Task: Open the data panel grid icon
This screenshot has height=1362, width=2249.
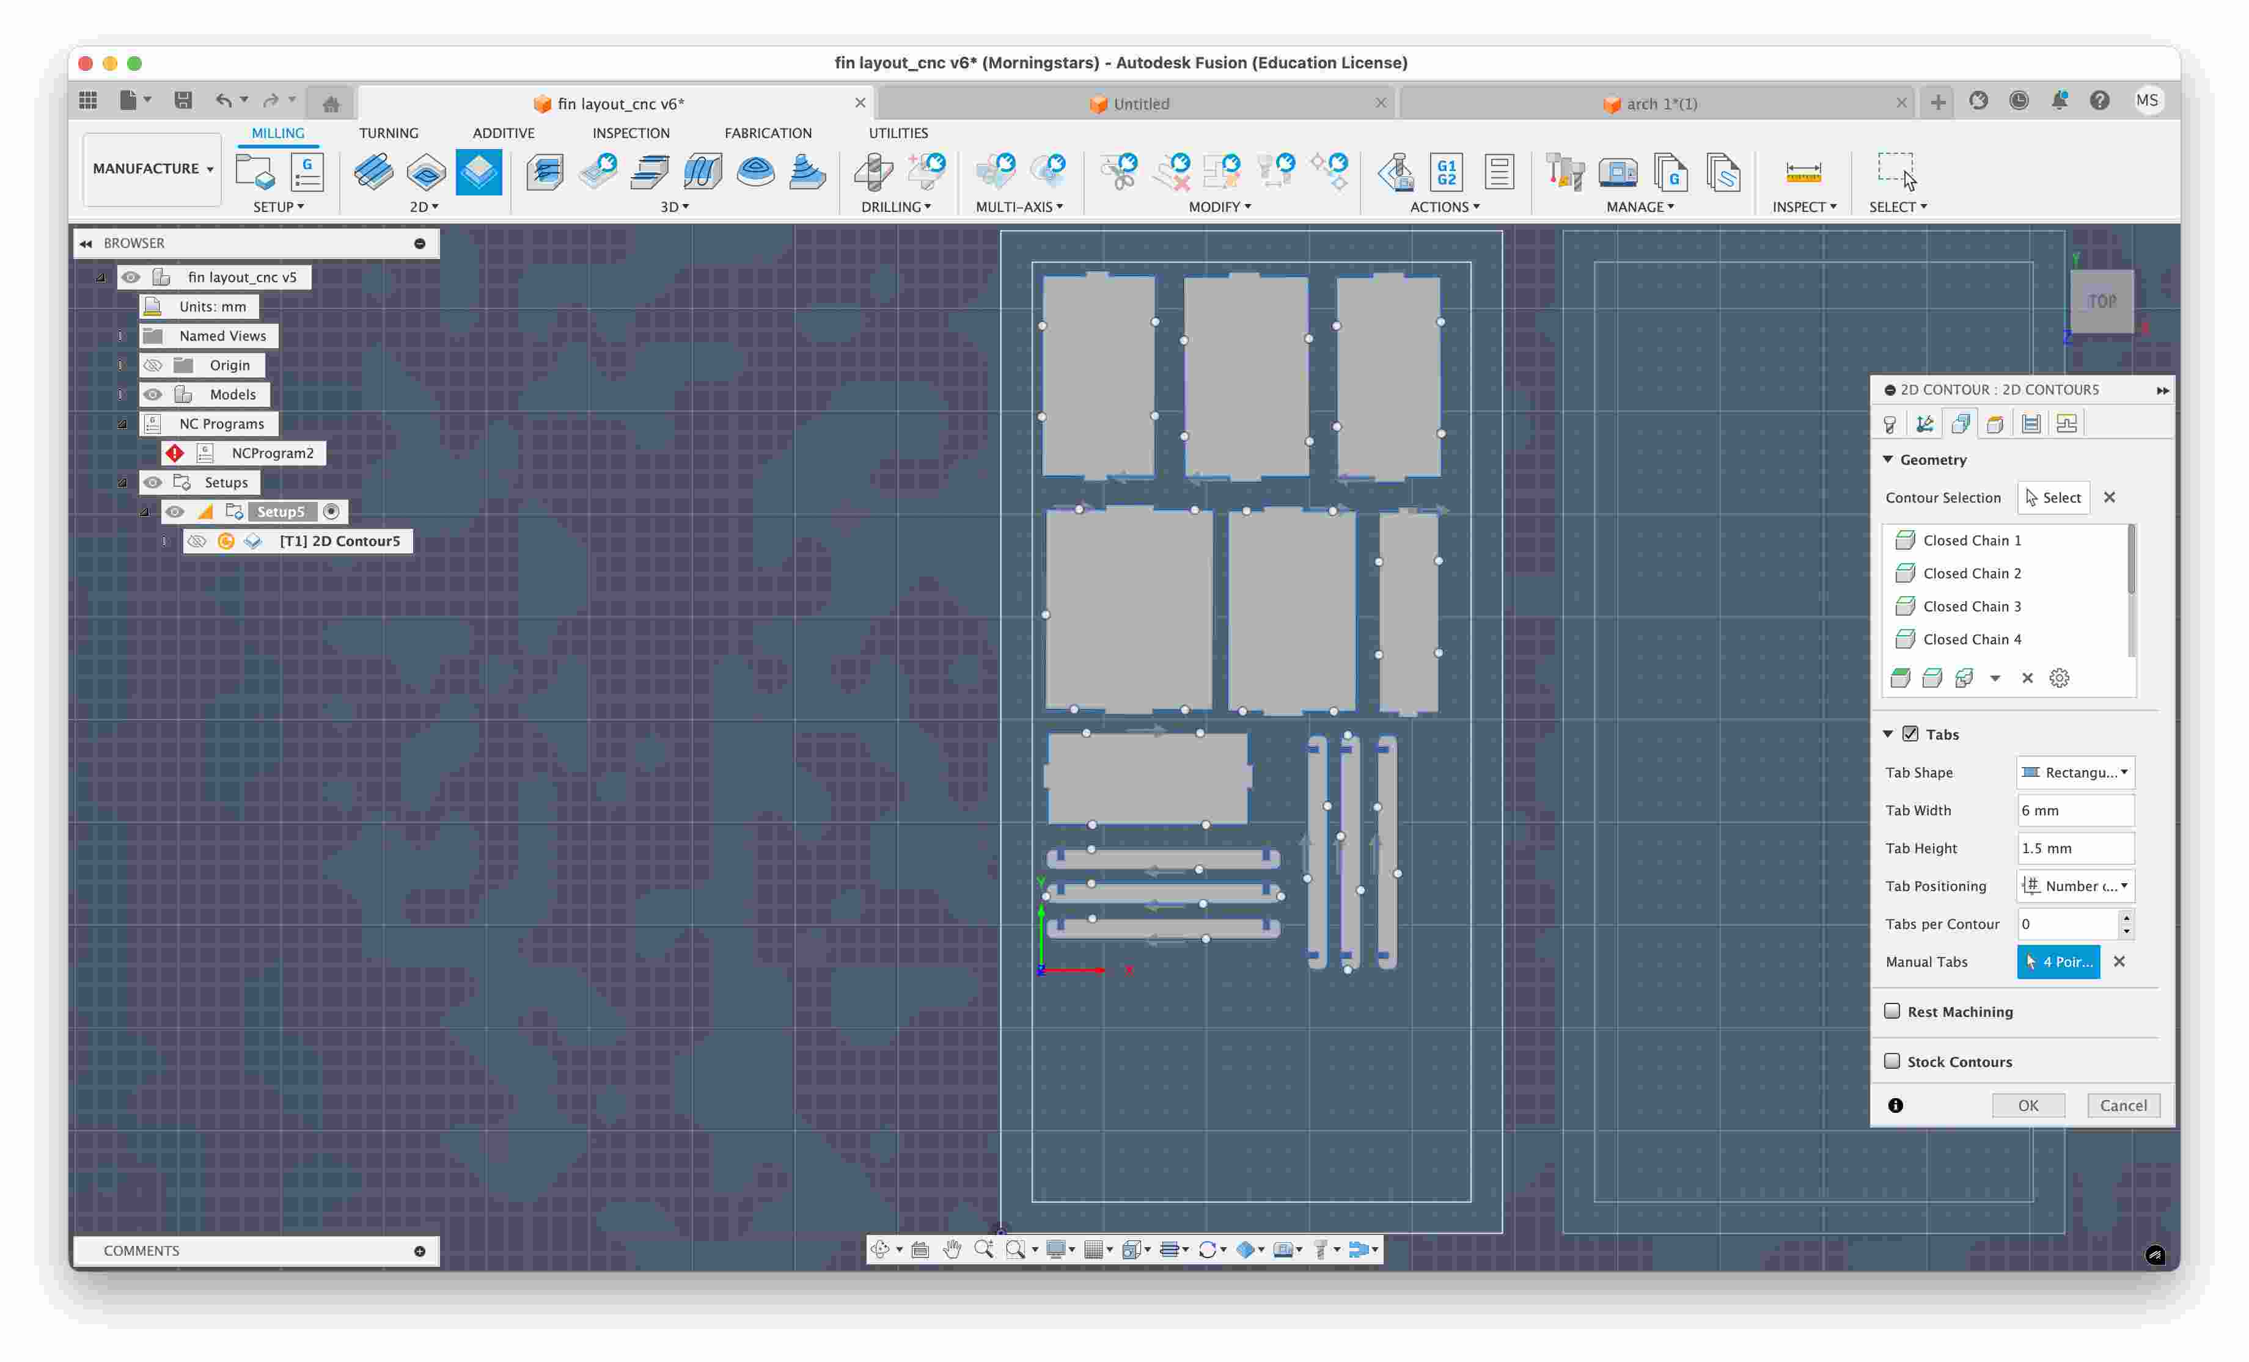Action: click(x=87, y=100)
